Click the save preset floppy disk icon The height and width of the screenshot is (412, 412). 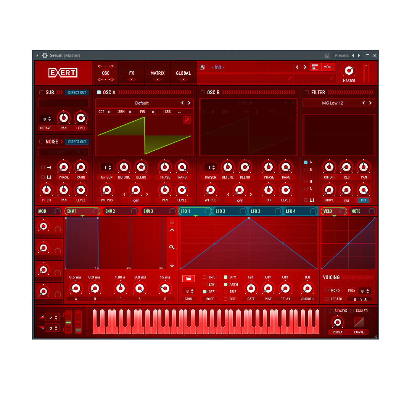pyautogui.click(x=202, y=67)
